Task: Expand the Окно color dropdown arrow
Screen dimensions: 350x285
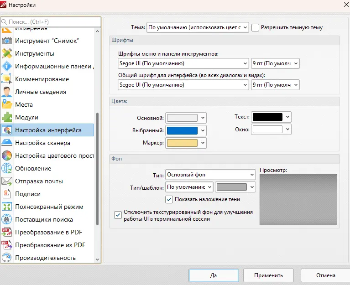Action: click(x=287, y=129)
